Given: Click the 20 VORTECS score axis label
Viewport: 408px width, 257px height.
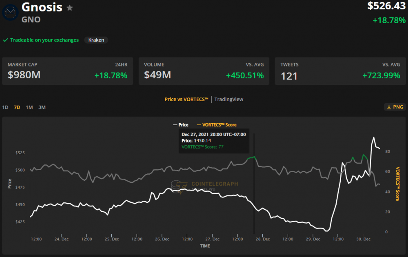Looking at the screenshot, I should pos(388,212).
